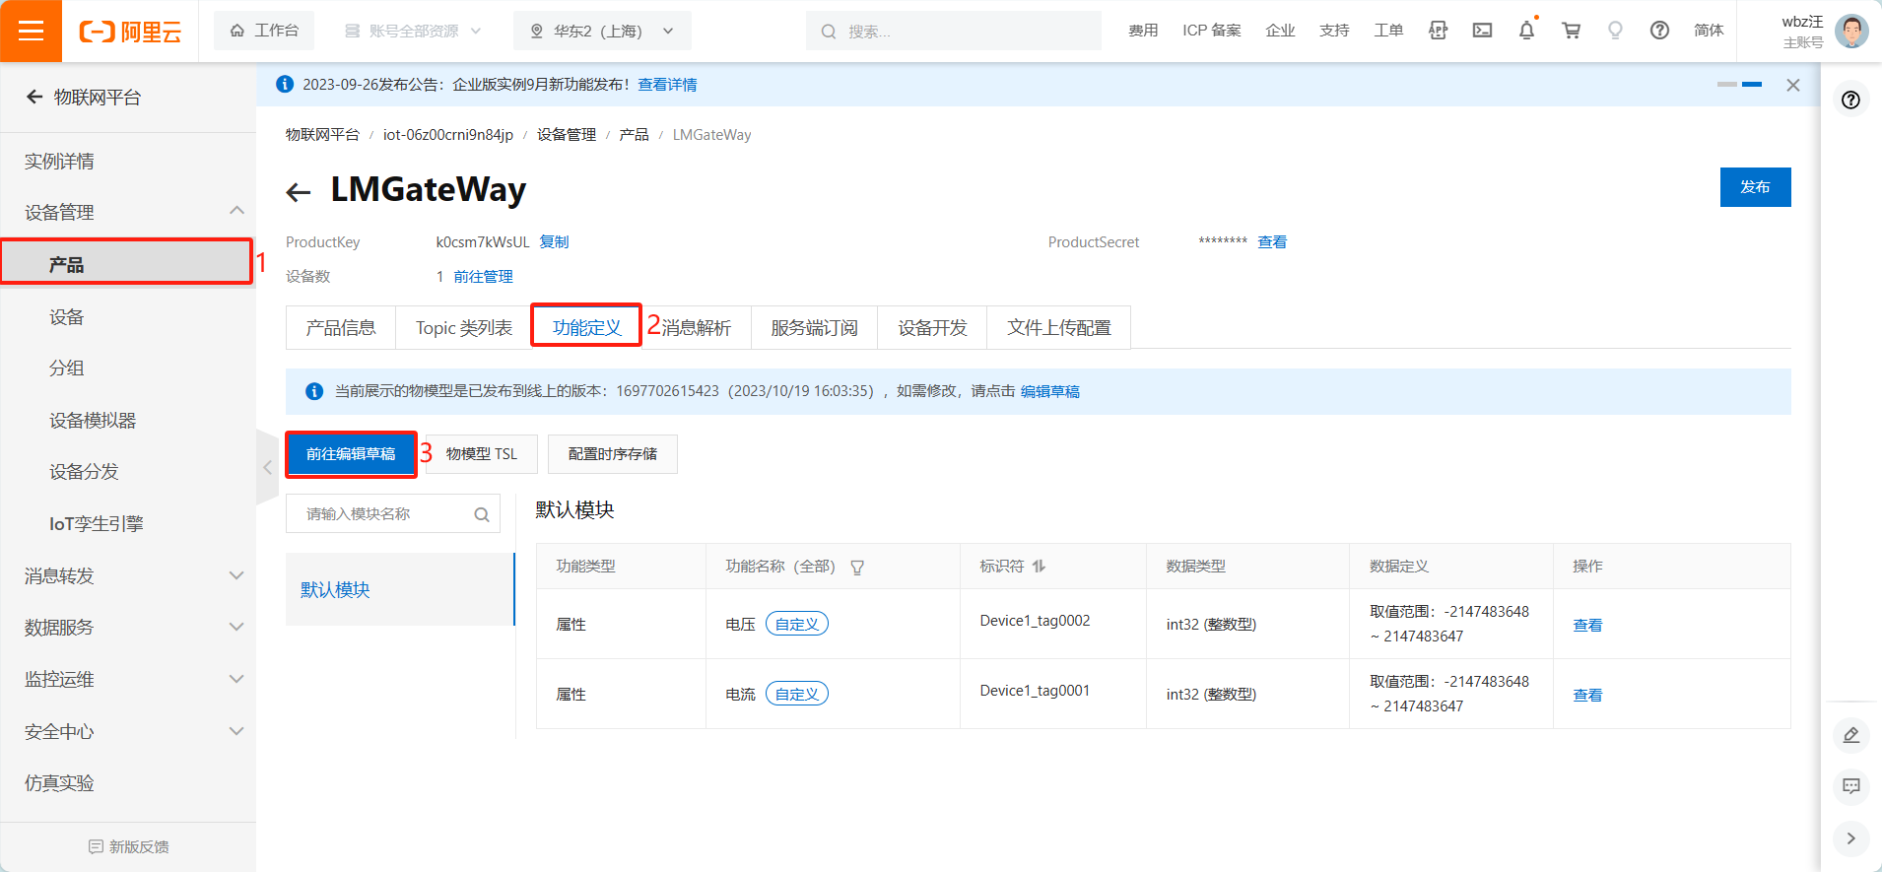
Task: View details of the 电压 row
Action: [x=1587, y=625]
